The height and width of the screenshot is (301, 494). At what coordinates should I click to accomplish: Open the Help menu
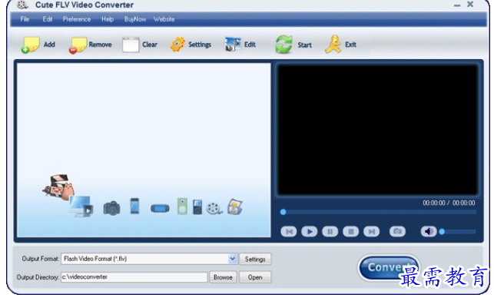[108, 19]
